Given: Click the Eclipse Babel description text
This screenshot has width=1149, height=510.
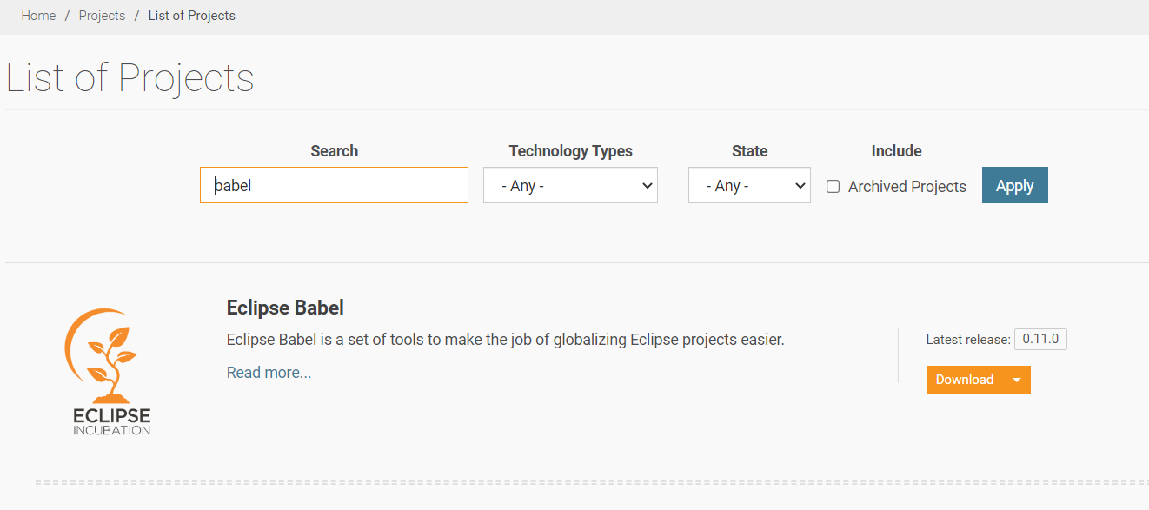Looking at the screenshot, I should click(x=505, y=340).
